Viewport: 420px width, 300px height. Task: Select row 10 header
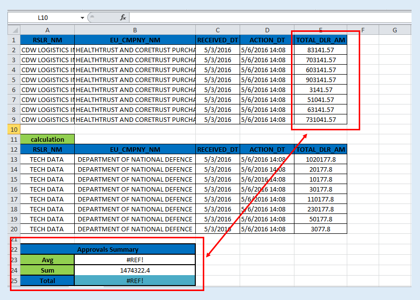[14, 130]
